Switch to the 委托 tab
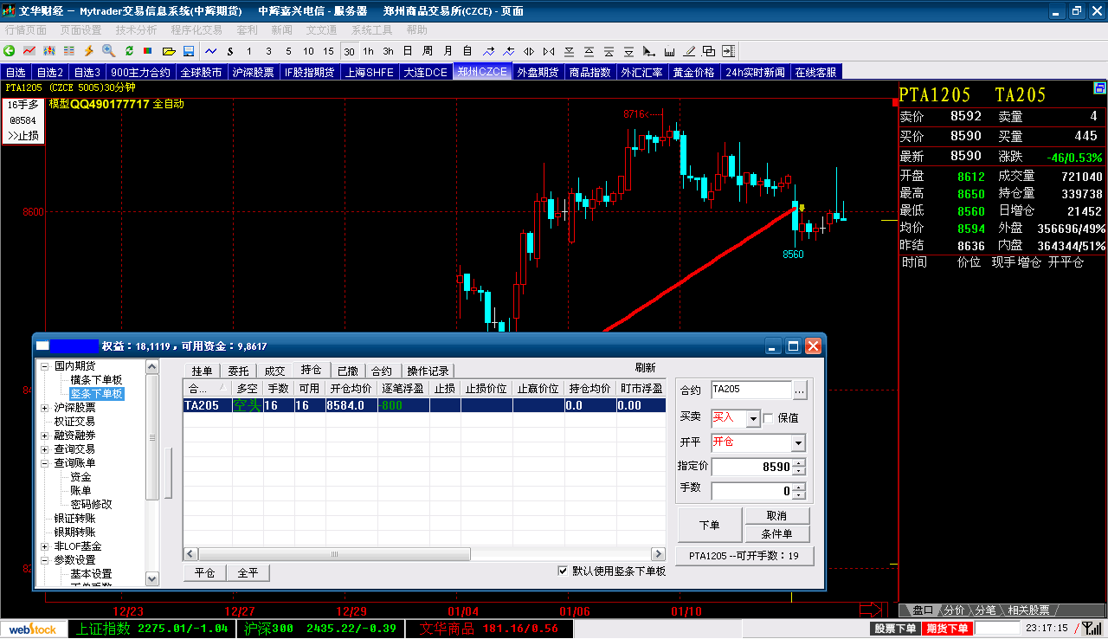The height and width of the screenshot is (639, 1108). coord(237,371)
